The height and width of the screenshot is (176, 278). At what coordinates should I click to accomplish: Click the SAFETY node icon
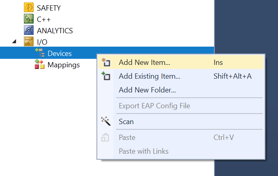(x=28, y=7)
